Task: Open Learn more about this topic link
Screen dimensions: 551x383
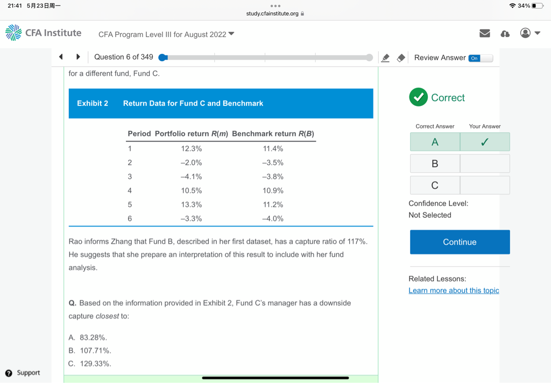Action: (x=454, y=290)
